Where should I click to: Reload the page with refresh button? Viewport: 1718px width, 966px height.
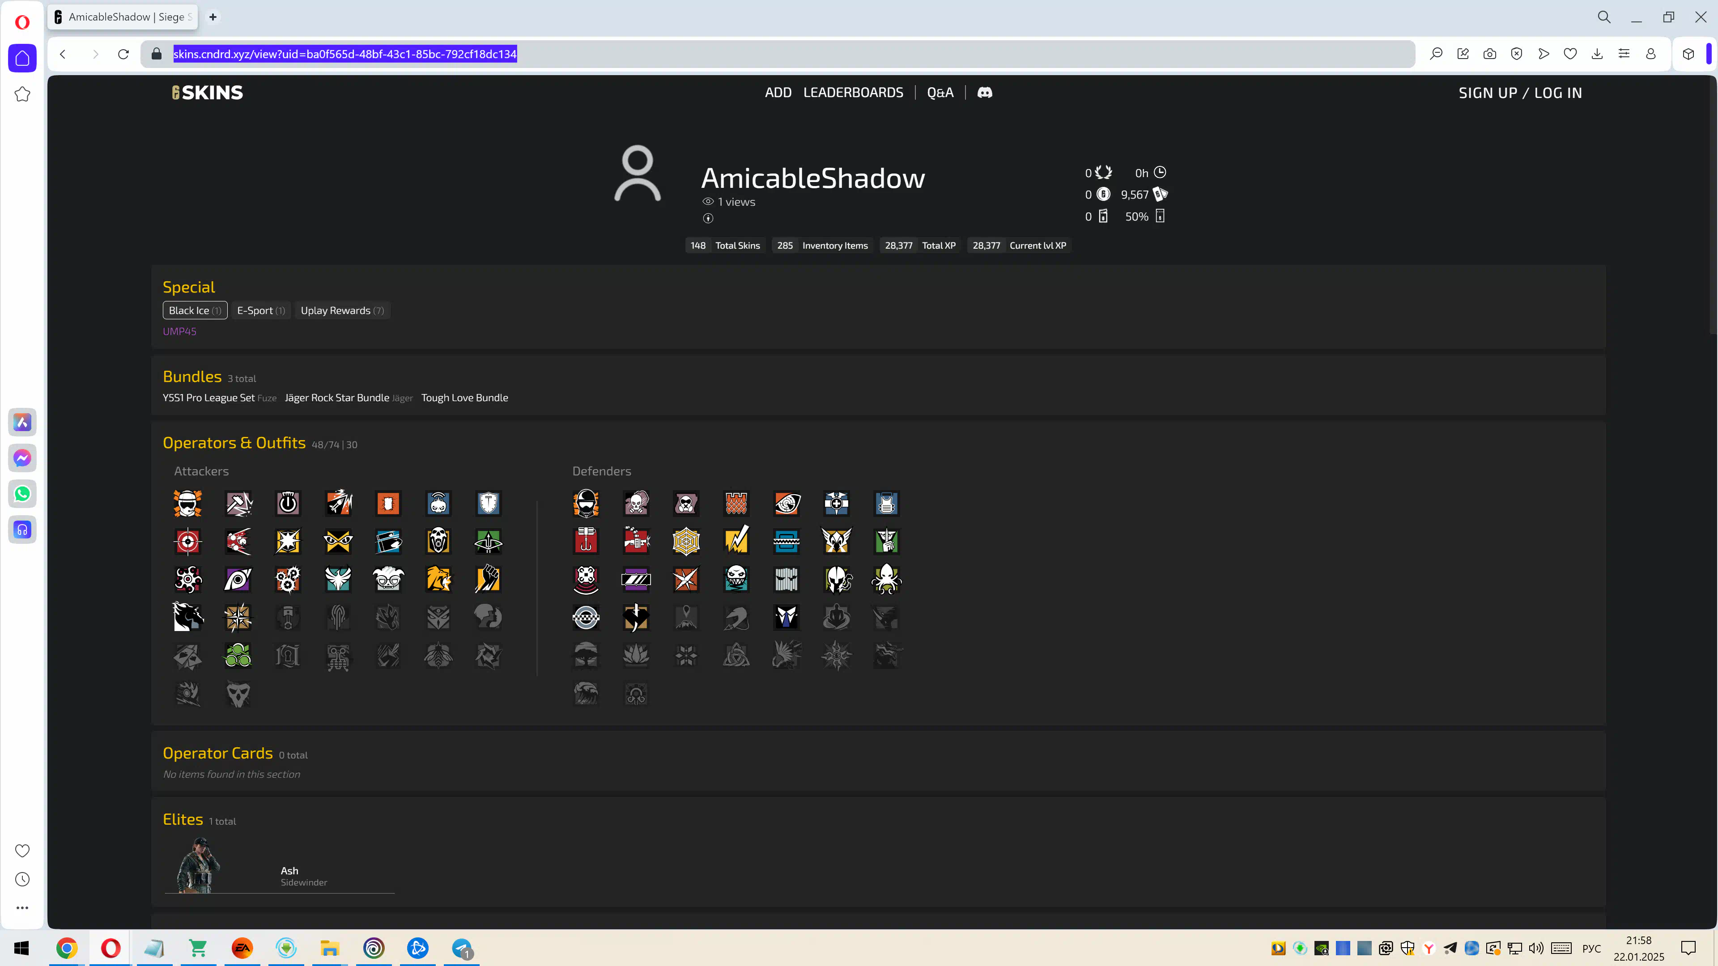tap(123, 54)
